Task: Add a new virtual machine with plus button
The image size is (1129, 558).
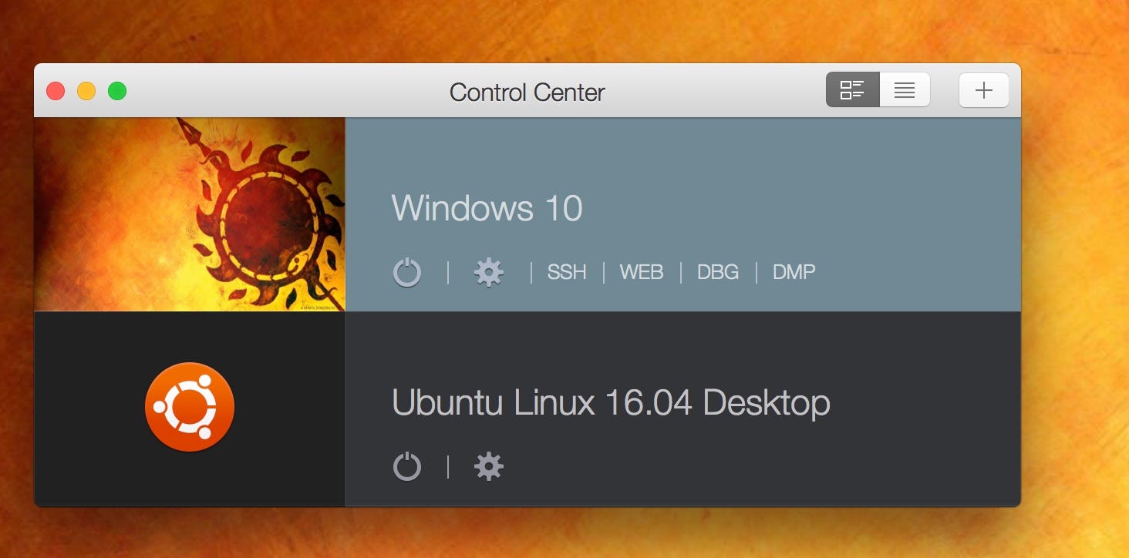Action: point(984,90)
